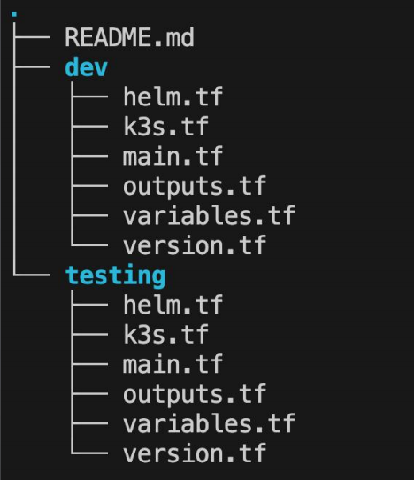This screenshot has width=414, height=480.
Task: Click the testing directory name
Action: (115, 275)
